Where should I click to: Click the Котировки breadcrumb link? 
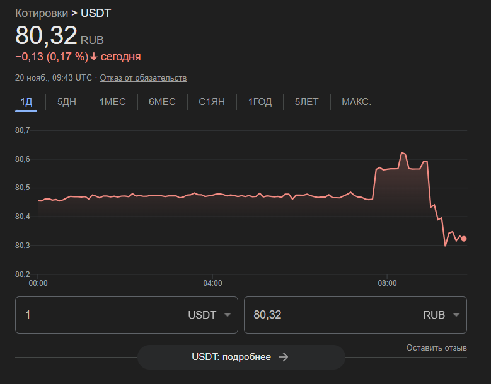42,13
